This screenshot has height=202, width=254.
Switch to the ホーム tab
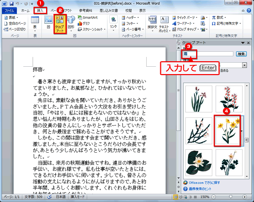pos(25,11)
